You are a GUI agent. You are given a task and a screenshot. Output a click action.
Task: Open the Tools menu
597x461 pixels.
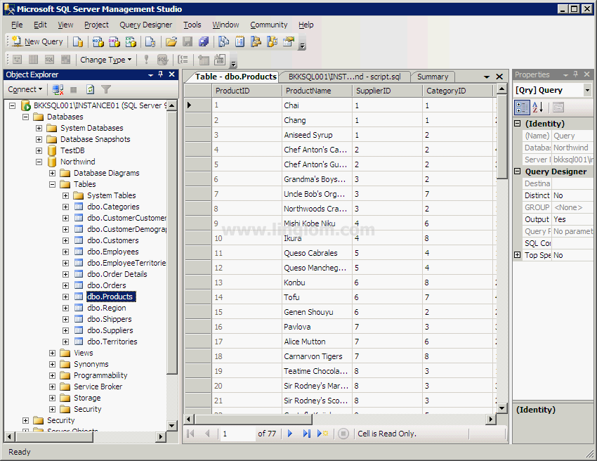click(192, 25)
